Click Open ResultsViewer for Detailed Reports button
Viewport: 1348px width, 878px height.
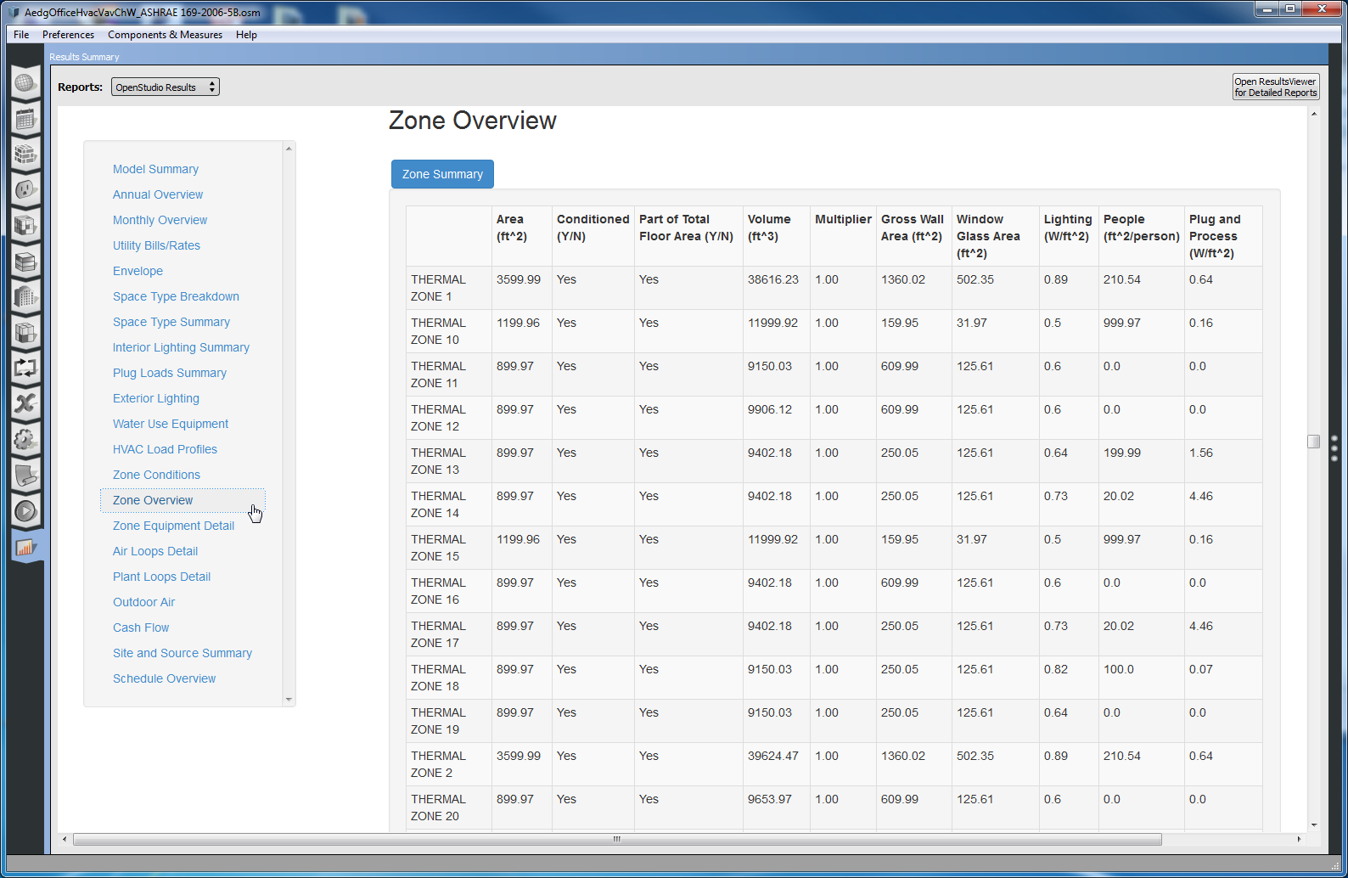[x=1275, y=87]
